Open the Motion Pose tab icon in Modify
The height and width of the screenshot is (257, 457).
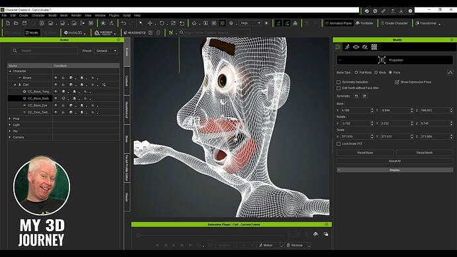pyautogui.click(x=347, y=47)
